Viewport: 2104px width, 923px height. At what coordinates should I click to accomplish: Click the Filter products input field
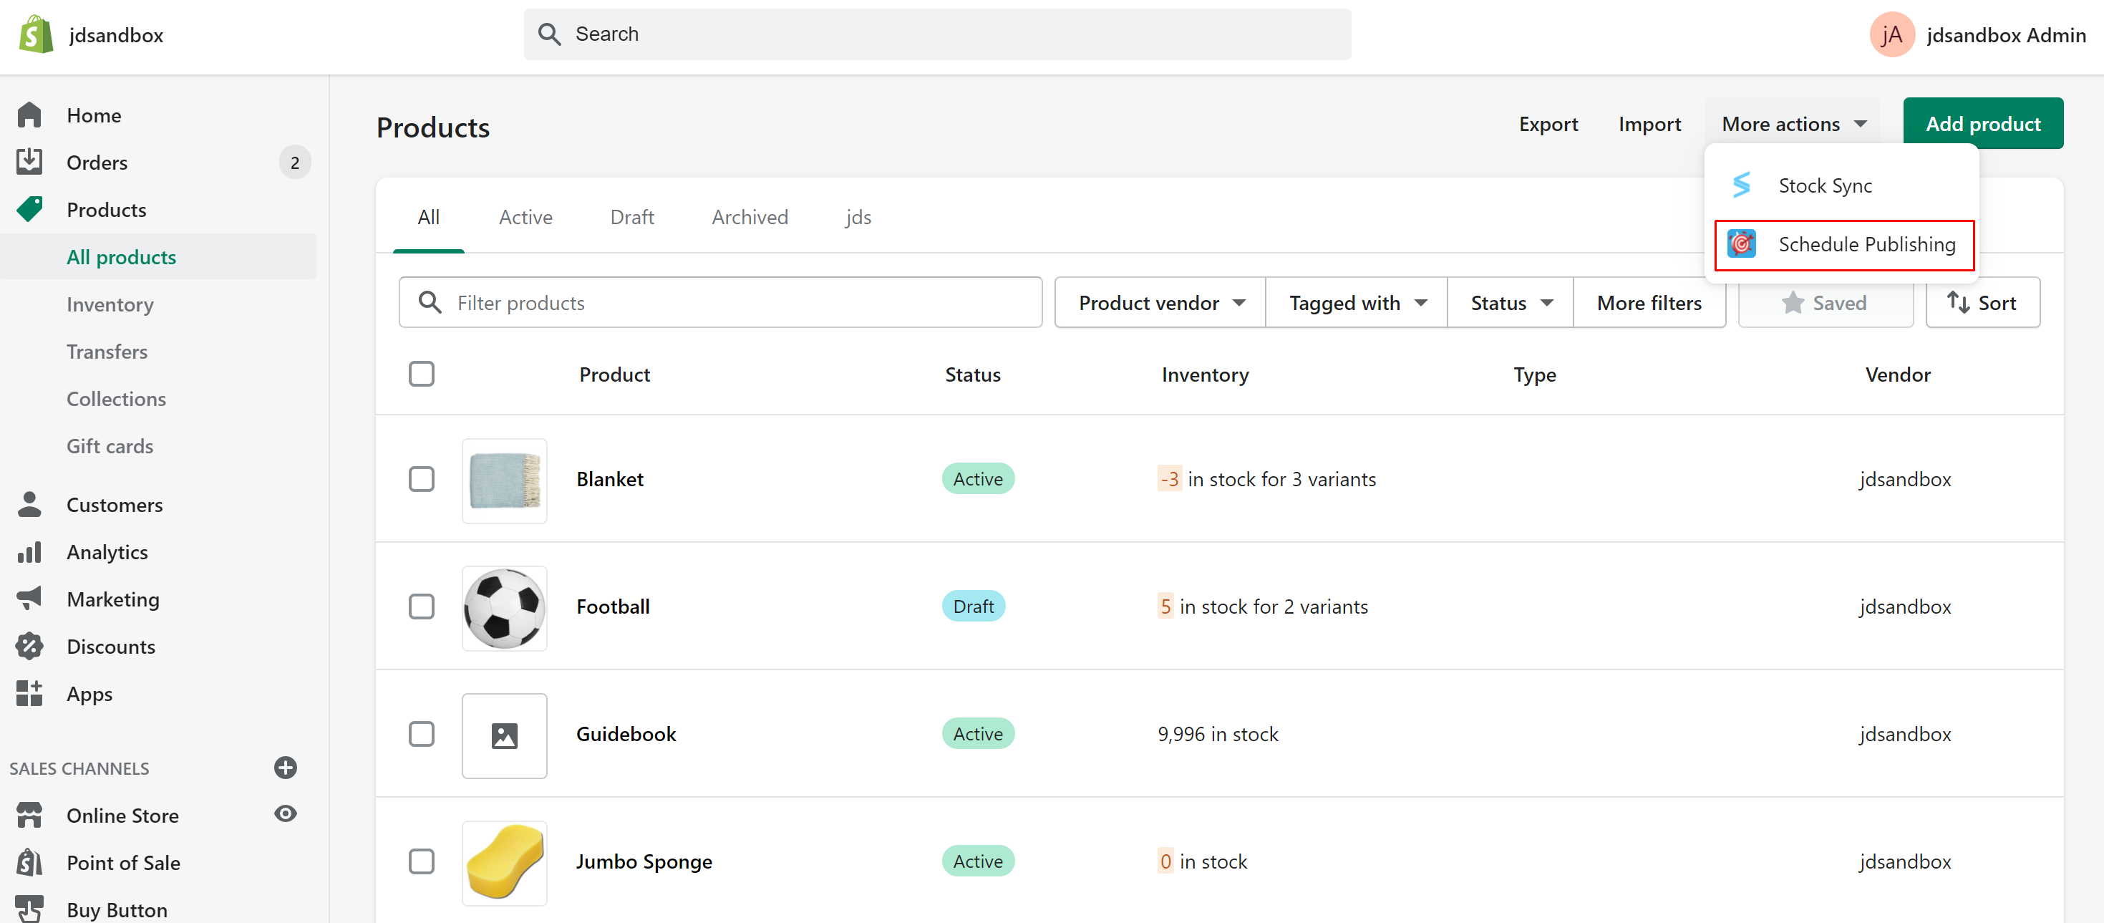point(735,303)
